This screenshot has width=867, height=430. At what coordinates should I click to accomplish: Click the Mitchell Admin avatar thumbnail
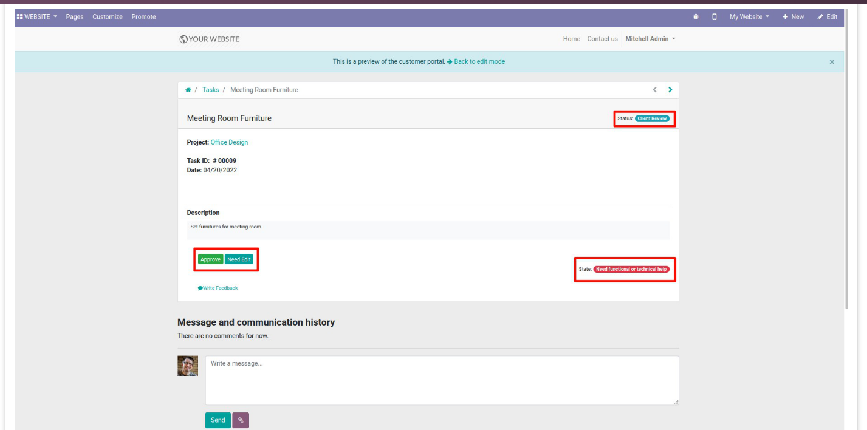pos(188,366)
